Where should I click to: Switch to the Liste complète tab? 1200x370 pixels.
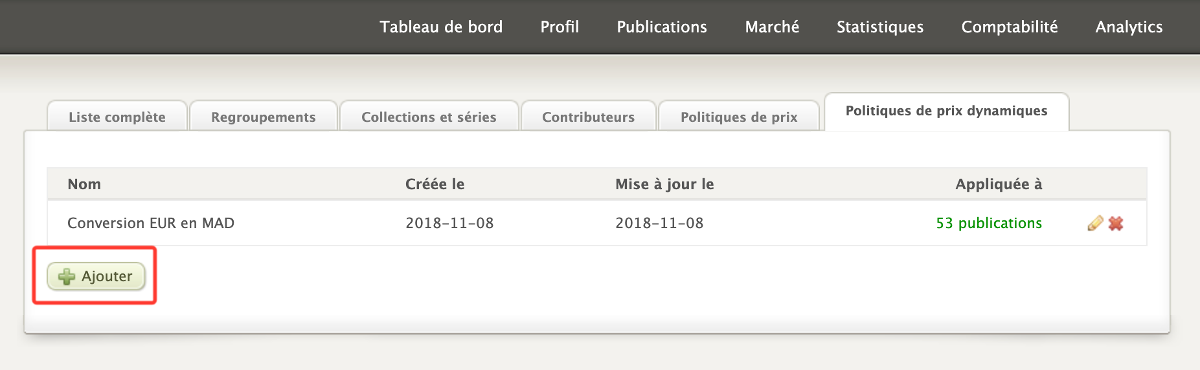point(117,117)
